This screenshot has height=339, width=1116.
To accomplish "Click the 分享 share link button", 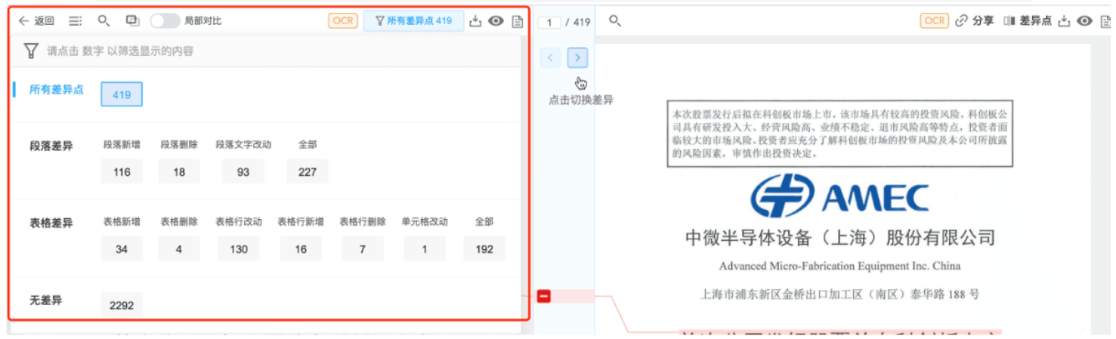I will click(x=975, y=21).
